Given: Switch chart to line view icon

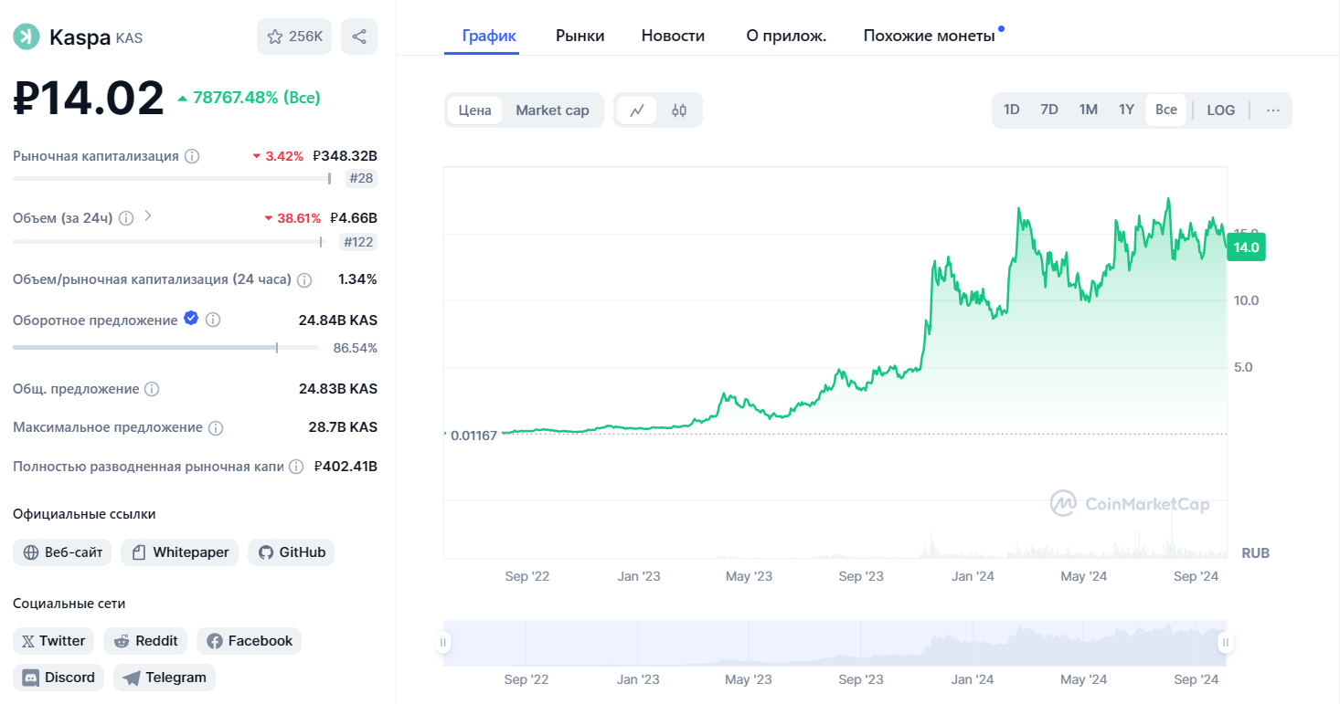Looking at the screenshot, I should [637, 110].
